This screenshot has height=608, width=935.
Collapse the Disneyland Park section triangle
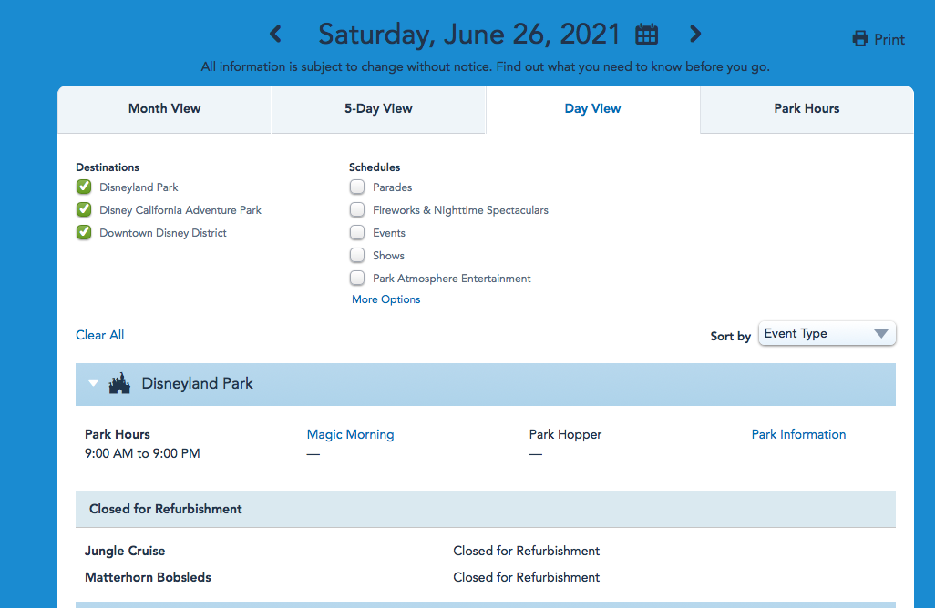tap(93, 384)
